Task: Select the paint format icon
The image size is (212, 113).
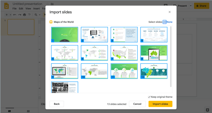Action: pyautogui.click(x=29, y=15)
